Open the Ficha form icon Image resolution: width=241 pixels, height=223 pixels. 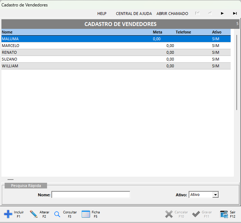(86, 214)
